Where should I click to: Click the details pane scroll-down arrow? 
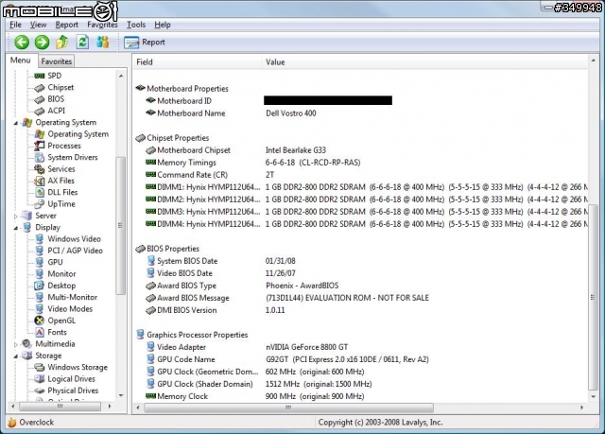click(x=594, y=396)
